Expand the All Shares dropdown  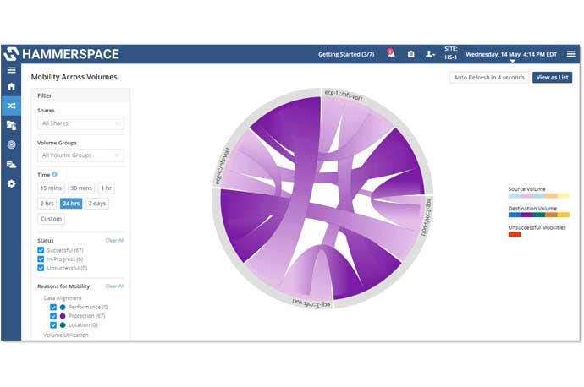point(80,123)
